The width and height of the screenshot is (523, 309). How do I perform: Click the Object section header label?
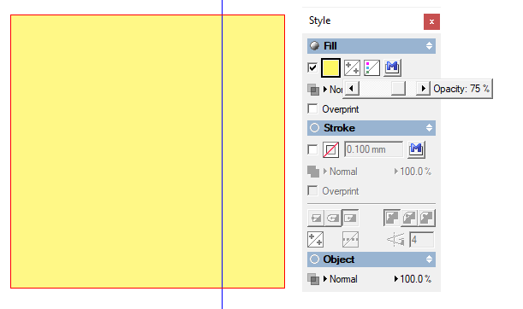[x=339, y=259]
